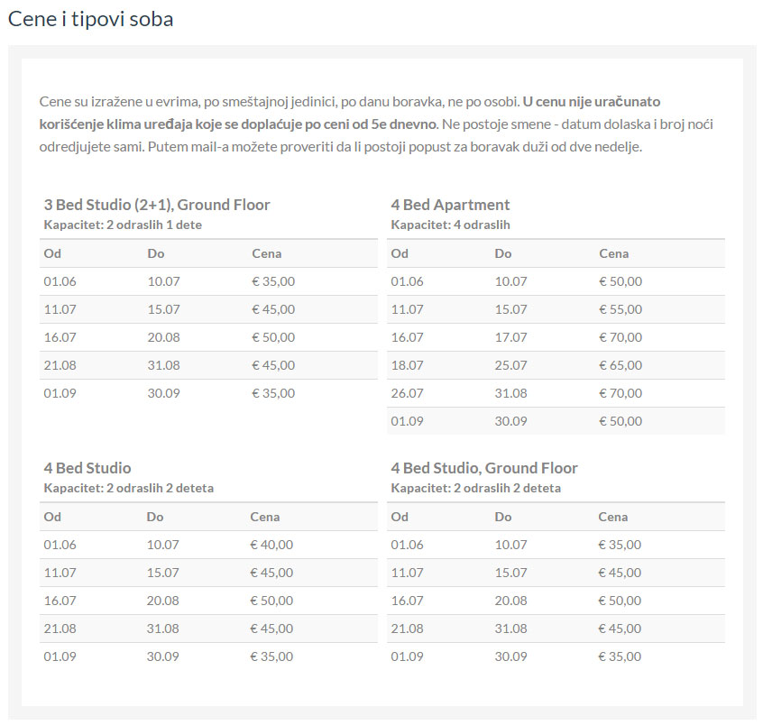Viewport: 763px width, 725px height.
Task: Select the 'Kapacitet: 4 odraslih' capacity text
Action: point(450,225)
